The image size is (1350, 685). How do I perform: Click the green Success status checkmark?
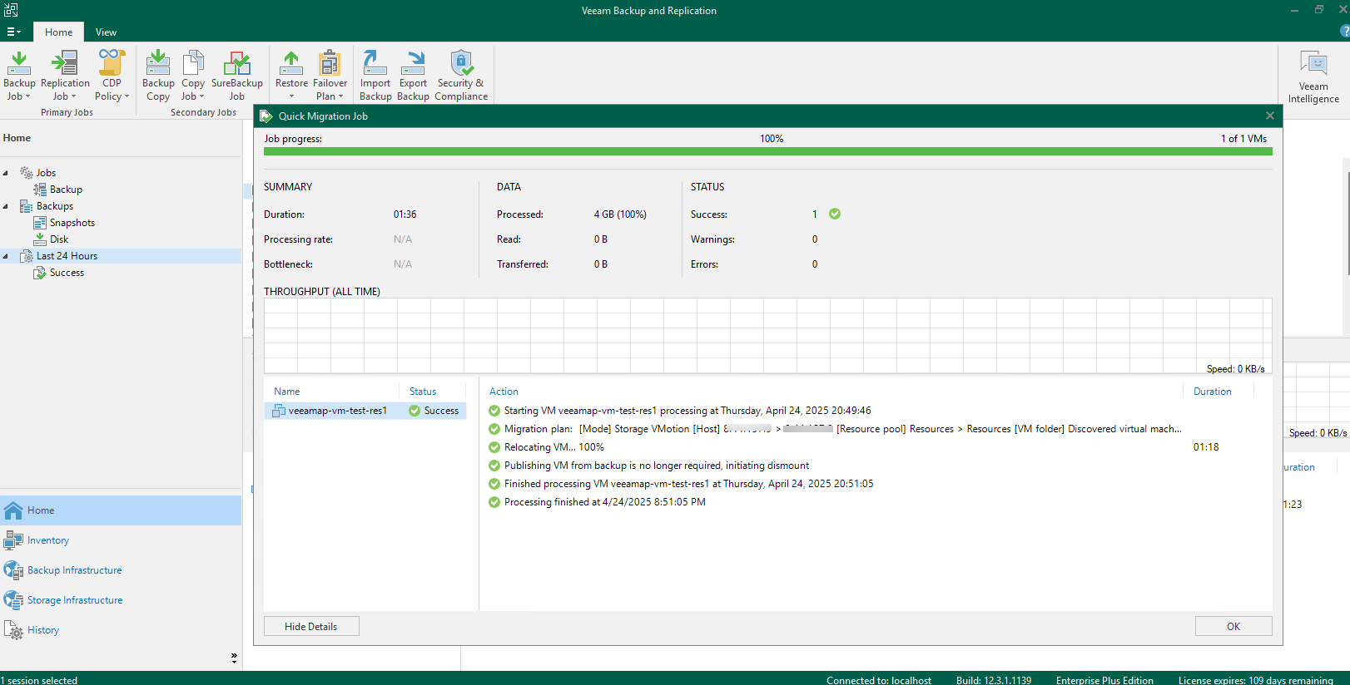[835, 214]
